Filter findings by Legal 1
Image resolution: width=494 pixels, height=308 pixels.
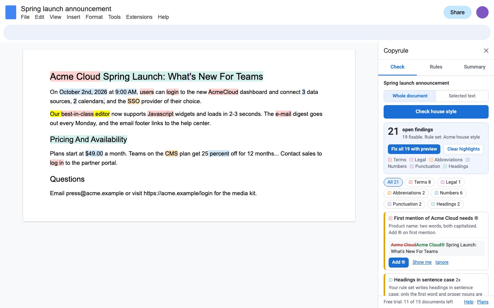tap(451, 182)
